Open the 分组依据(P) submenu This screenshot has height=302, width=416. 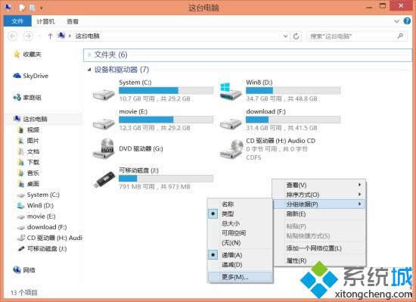pyautogui.click(x=319, y=204)
